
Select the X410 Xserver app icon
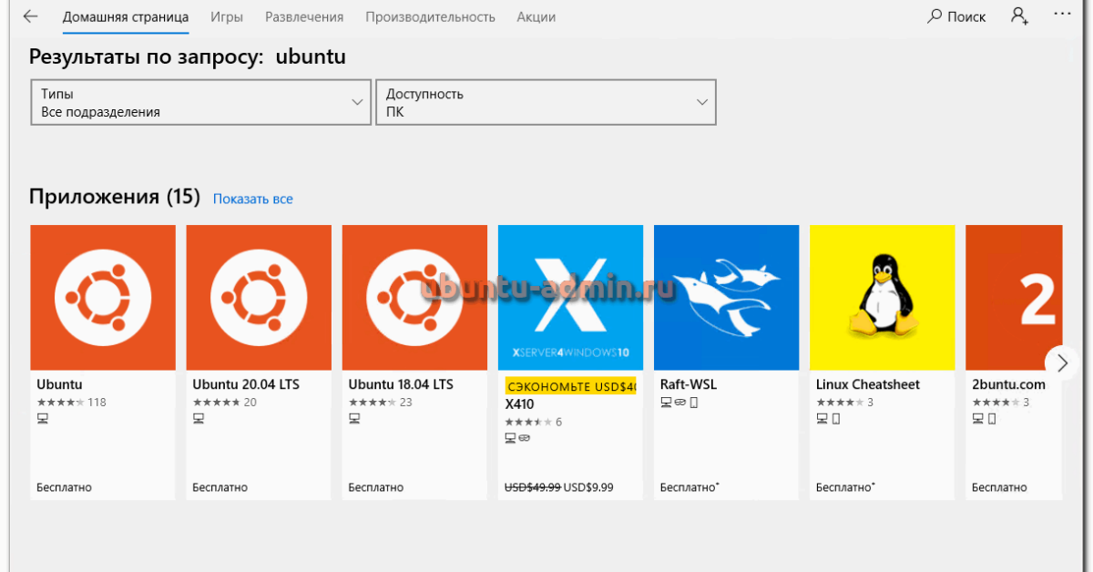pyautogui.click(x=570, y=298)
